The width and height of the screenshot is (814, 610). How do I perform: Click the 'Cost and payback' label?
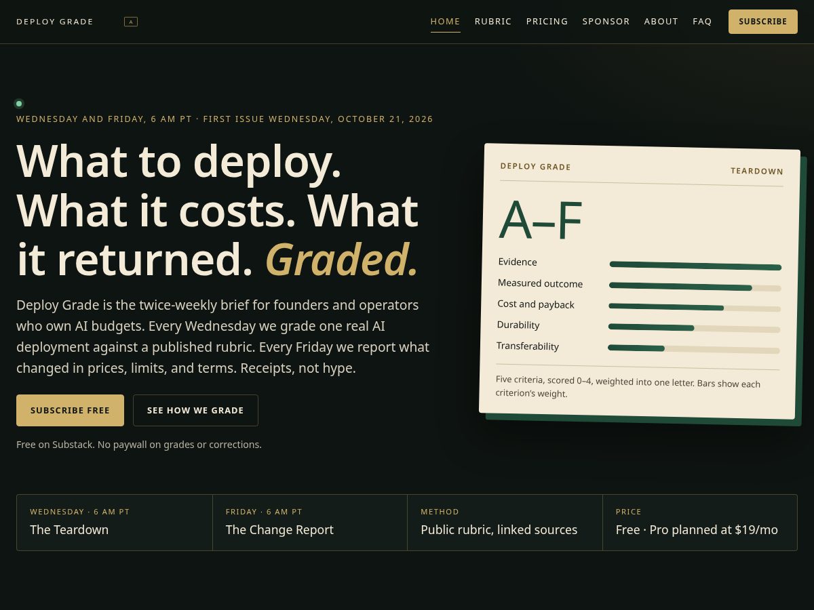tap(536, 304)
